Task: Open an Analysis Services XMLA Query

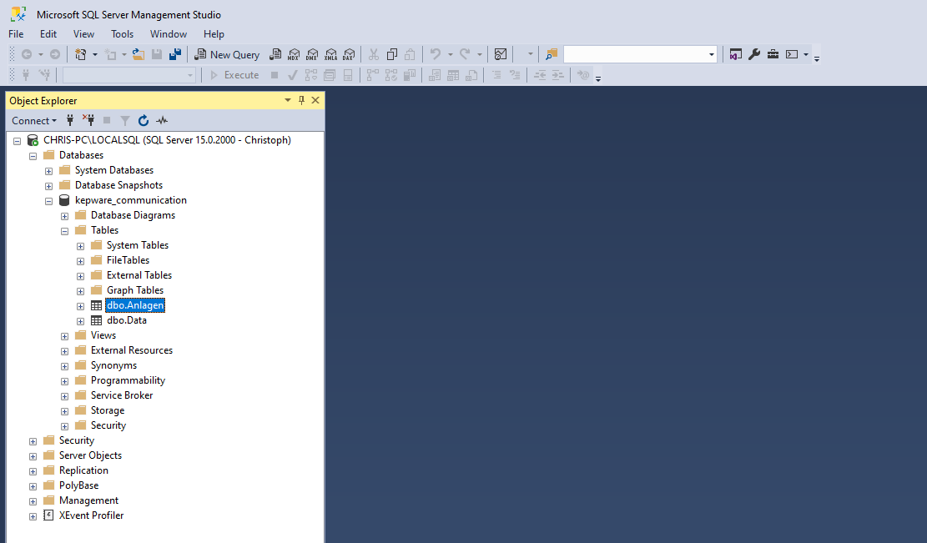Action: [330, 54]
